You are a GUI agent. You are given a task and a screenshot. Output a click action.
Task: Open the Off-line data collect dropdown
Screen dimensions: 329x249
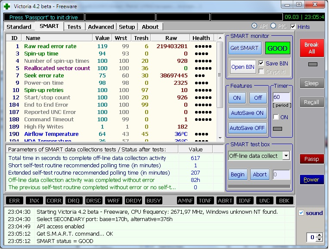tap(286, 156)
